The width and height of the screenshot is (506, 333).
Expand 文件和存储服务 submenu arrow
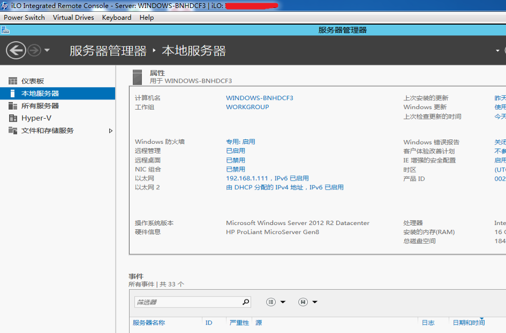click(111, 131)
